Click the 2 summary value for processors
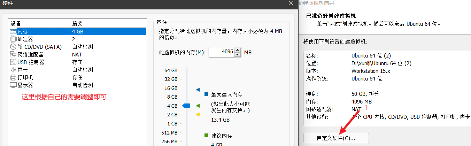Image resolution: width=471 pixels, height=146 pixels. click(74, 39)
